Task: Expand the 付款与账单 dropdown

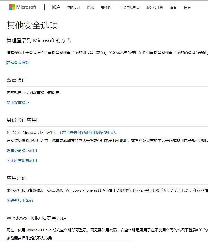Action: click(x=129, y=7)
